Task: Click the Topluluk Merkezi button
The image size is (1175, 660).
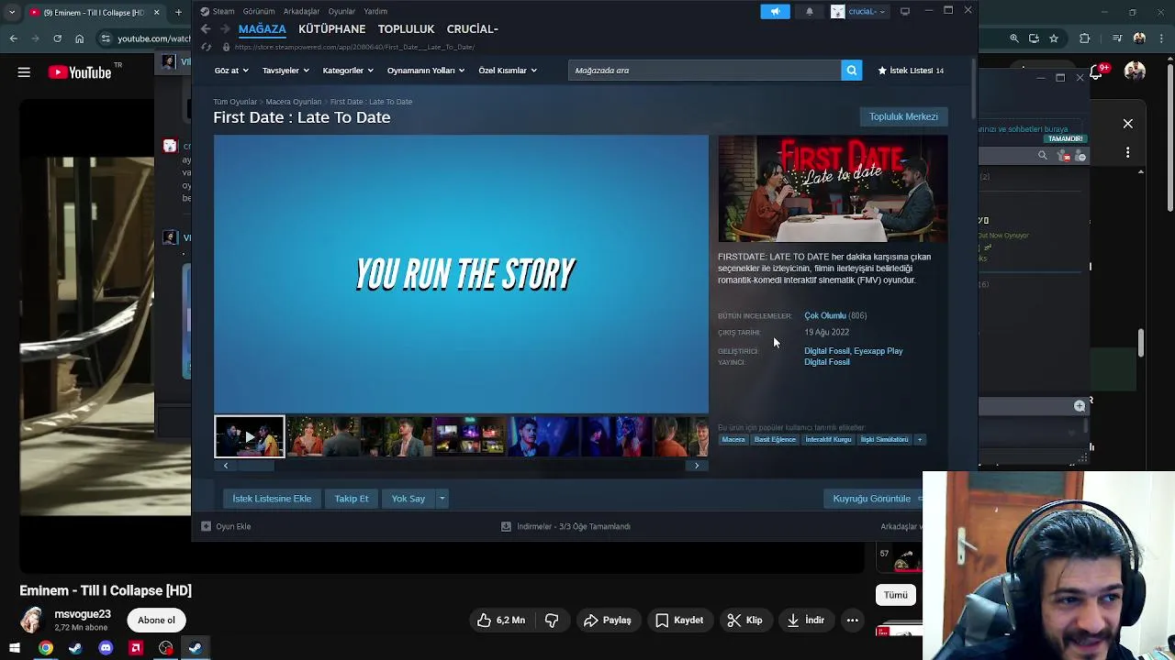Action: point(903,116)
